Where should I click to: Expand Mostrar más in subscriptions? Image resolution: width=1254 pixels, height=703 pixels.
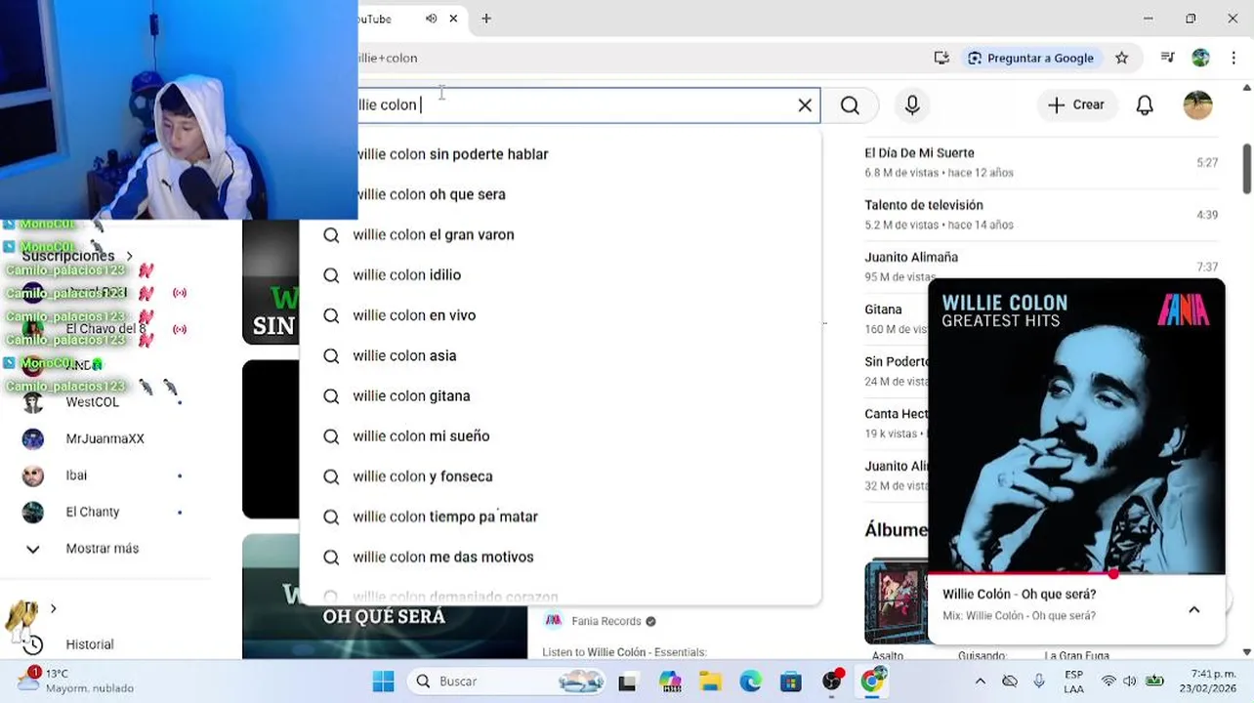tap(103, 549)
